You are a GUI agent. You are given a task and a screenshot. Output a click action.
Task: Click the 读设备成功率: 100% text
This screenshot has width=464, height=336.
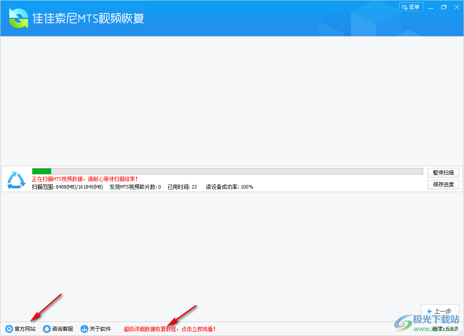(x=230, y=187)
